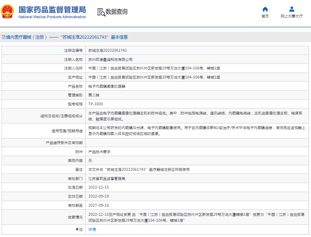
Task: Click the 网上办事大厅 person icon
Action: (x=291, y=9)
